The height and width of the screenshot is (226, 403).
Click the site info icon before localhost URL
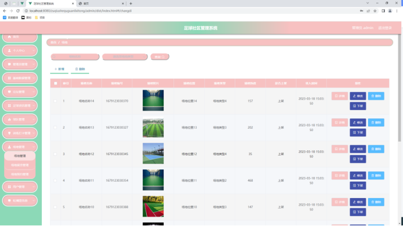pos(26,11)
